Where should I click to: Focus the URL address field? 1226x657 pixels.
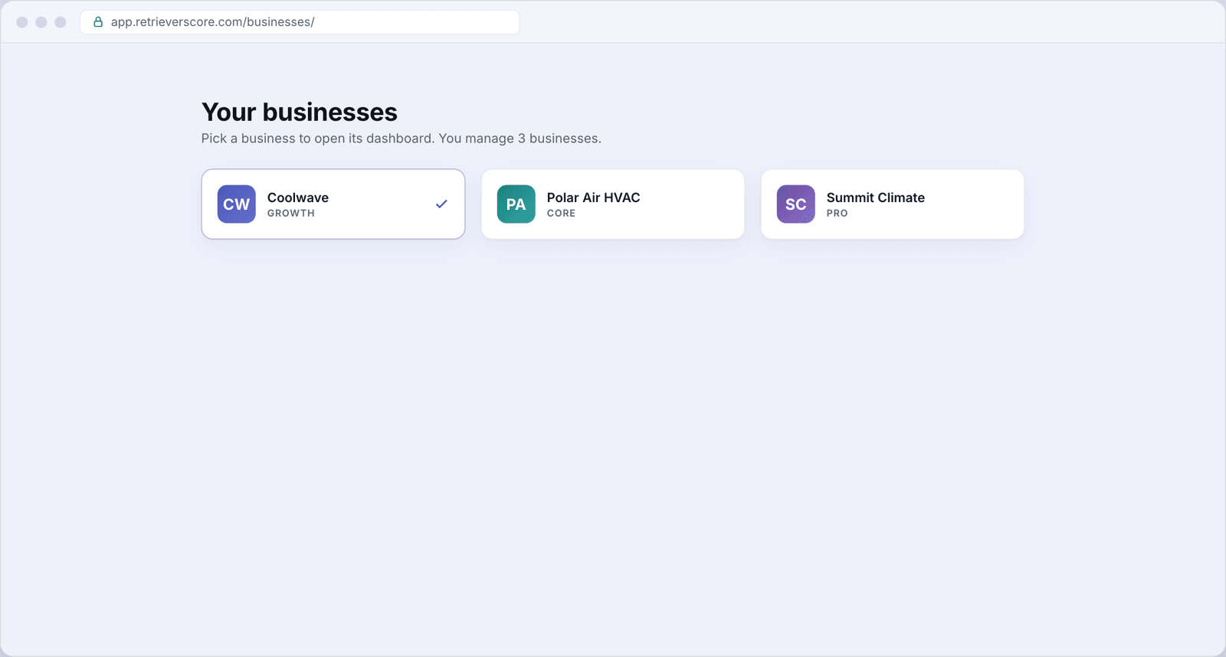[300, 22]
